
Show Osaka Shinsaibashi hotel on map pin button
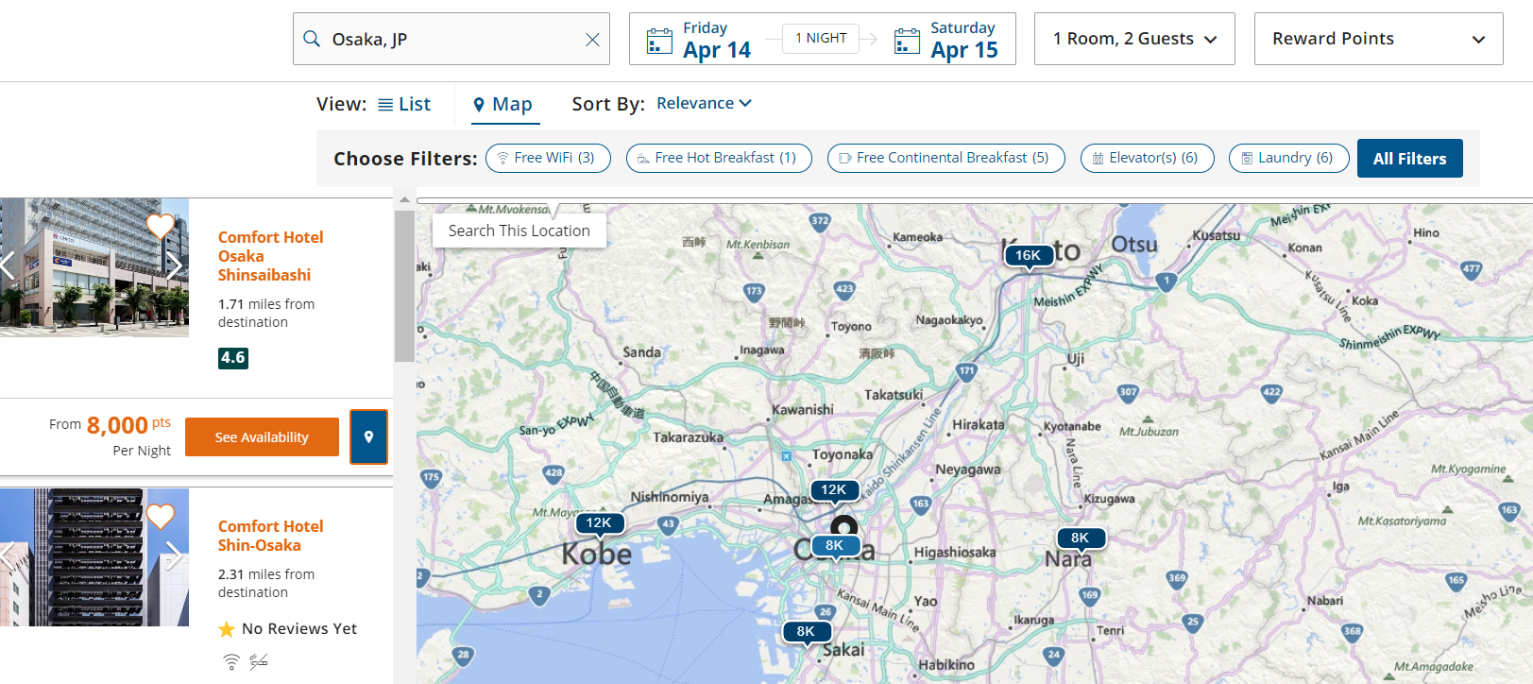pos(368,436)
